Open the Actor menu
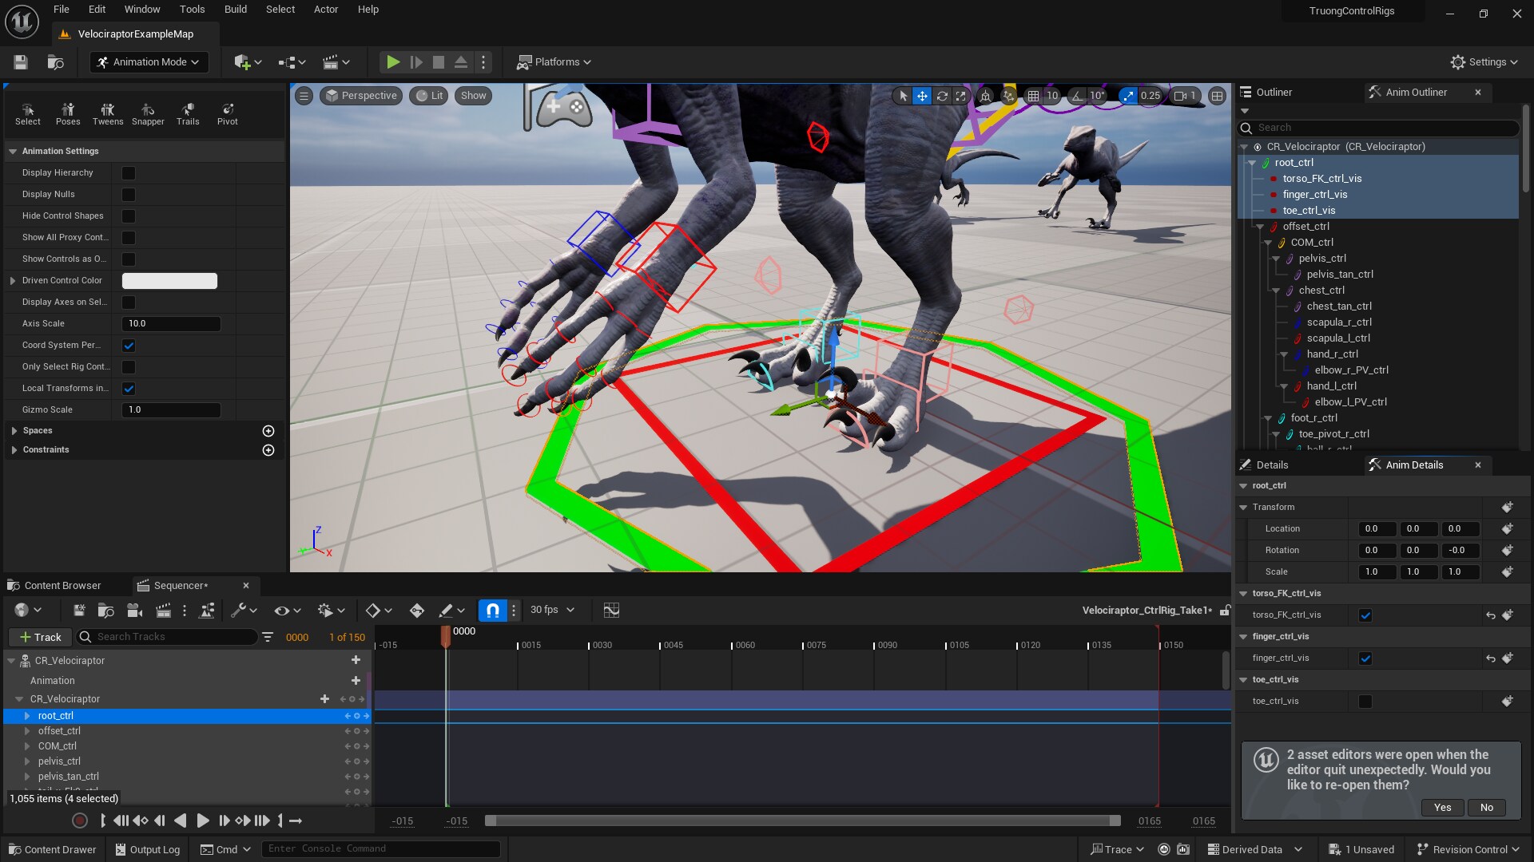This screenshot has height=862, width=1534. click(x=325, y=9)
